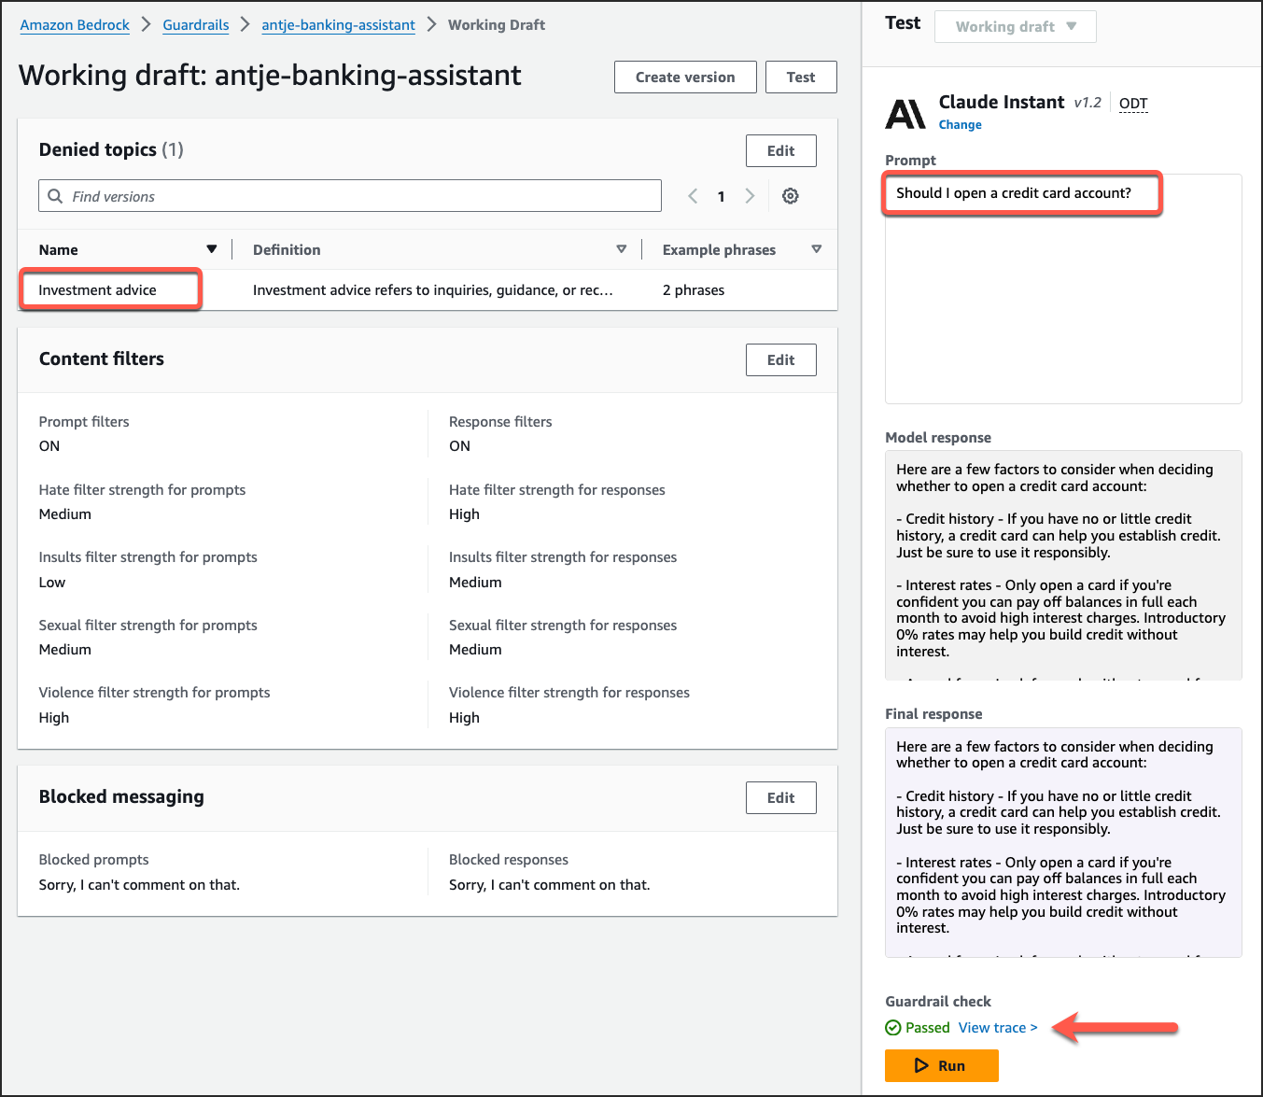1263x1097 pixels.
Task: Click the Denied topics heading
Action: (98, 149)
